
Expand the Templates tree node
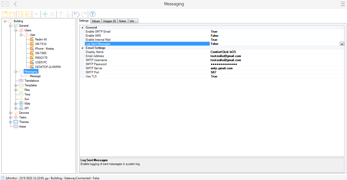[x=16, y=85]
